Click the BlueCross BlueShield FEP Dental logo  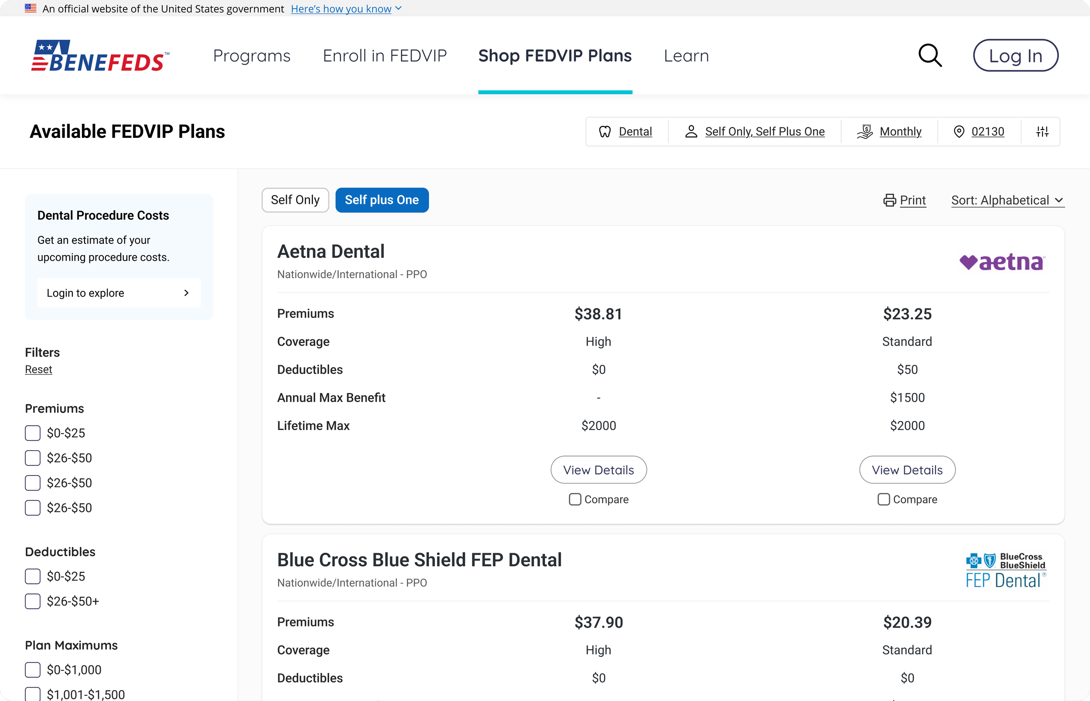coord(1006,571)
